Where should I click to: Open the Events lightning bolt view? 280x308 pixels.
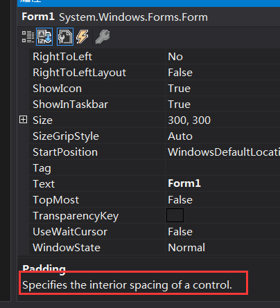tap(82, 37)
